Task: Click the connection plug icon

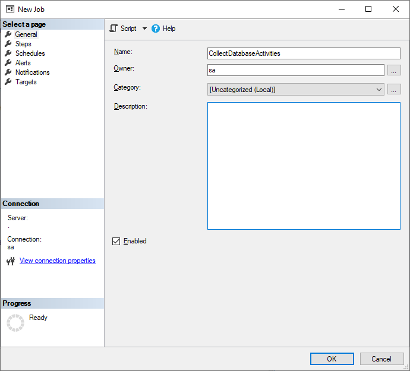Action: [x=11, y=261]
